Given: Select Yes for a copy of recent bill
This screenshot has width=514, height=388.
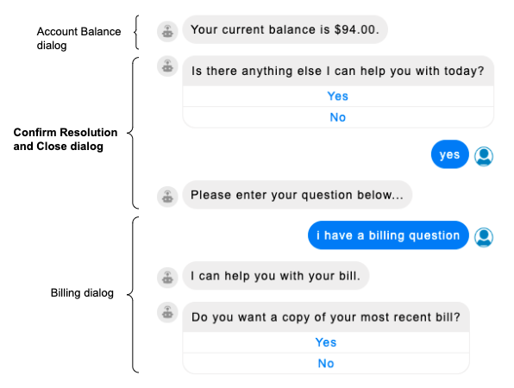Looking at the screenshot, I should 326,342.
